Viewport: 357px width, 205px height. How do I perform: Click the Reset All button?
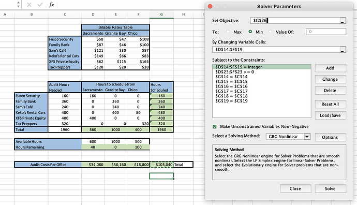(x=331, y=104)
